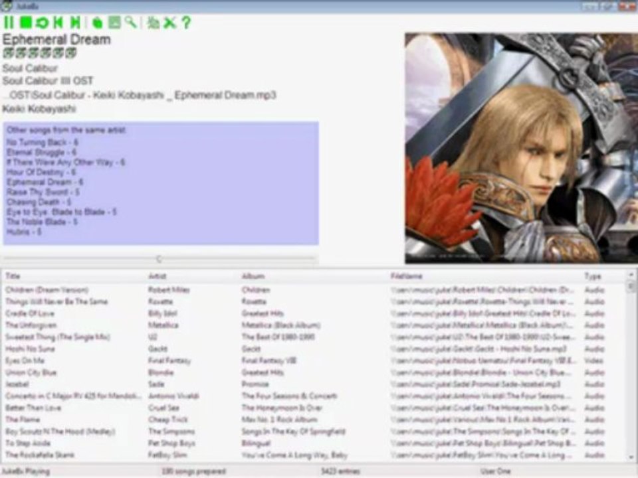Sort list by Album column header

[x=253, y=276]
